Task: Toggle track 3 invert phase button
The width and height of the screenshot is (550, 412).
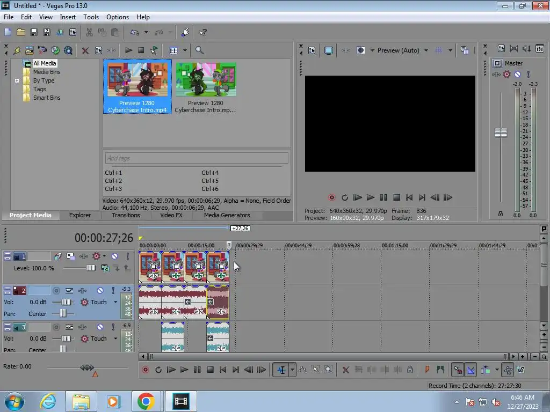Action: [x=69, y=327]
